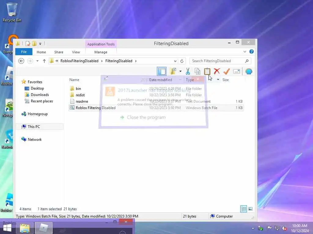Delete the file with red X icon
This screenshot has height=234, width=313.
[x=217, y=71]
